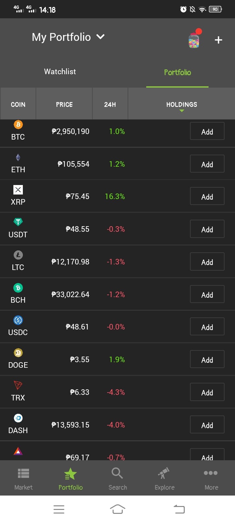Add holdings for ETH

pyautogui.click(x=207, y=164)
